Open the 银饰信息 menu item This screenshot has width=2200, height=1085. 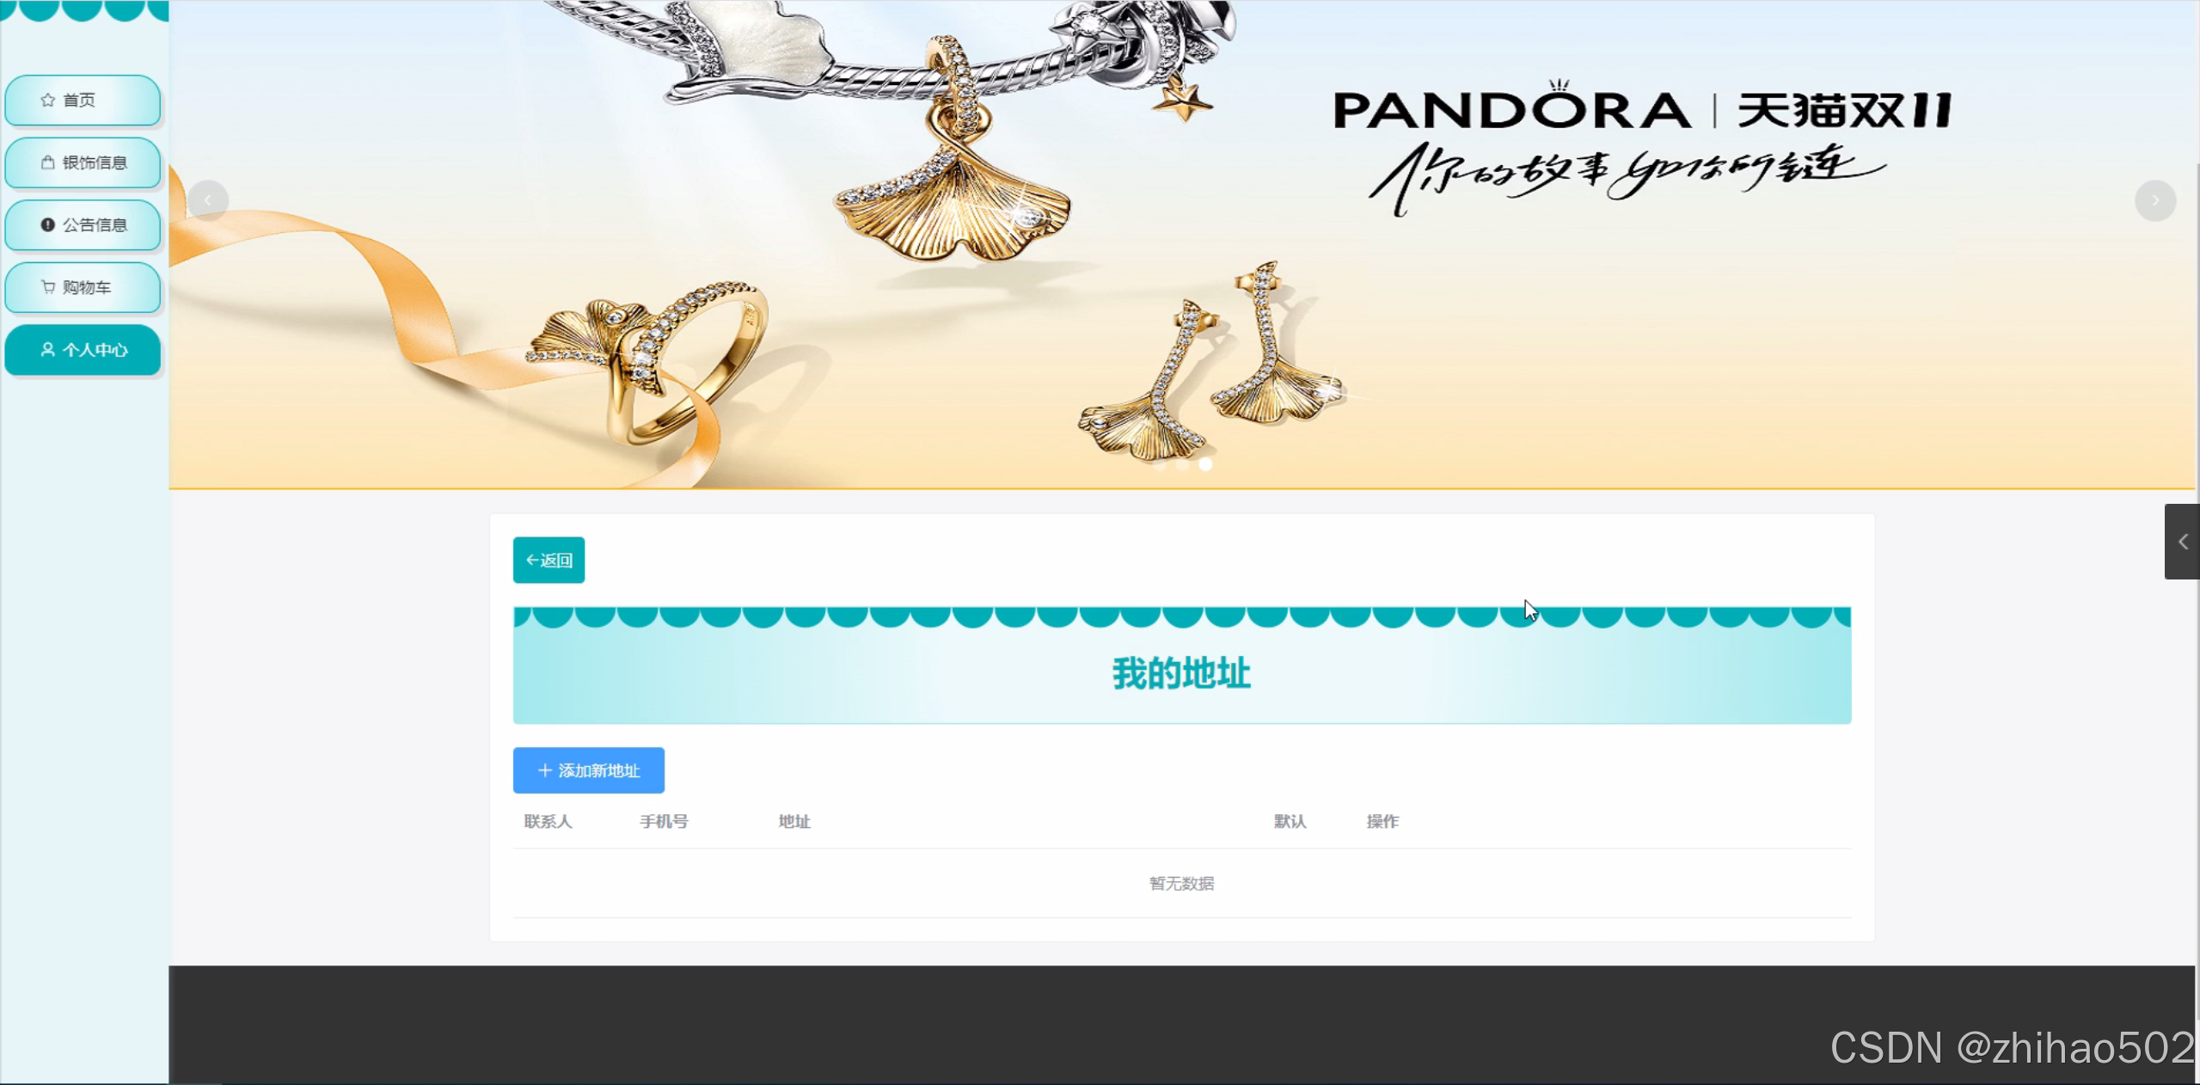click(x=83, y=162)
